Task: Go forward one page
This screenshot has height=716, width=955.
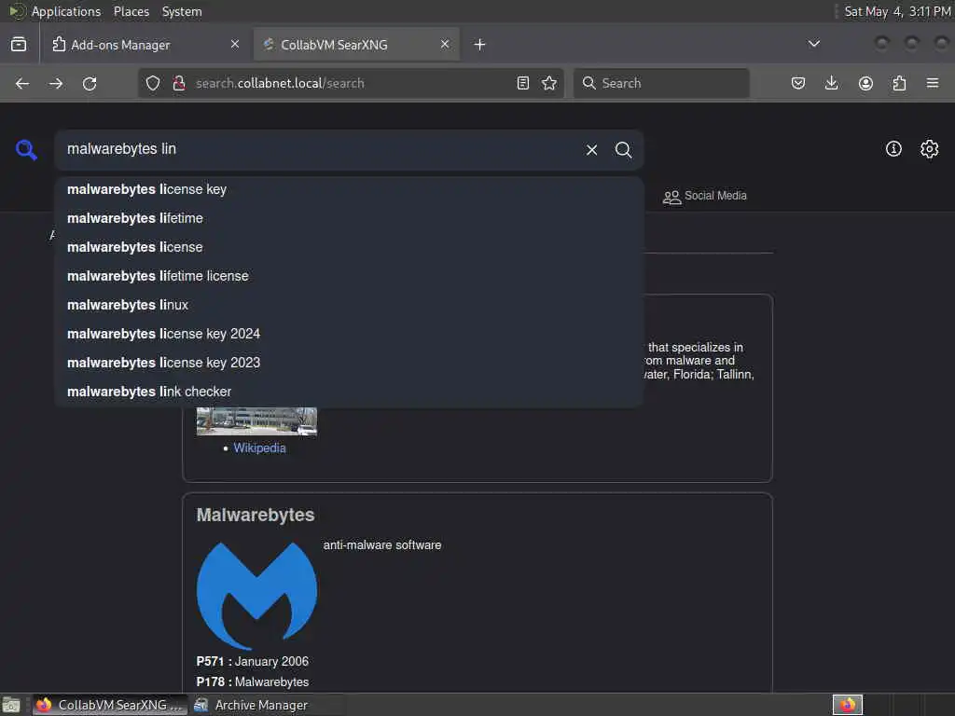Action: (56, 83)
